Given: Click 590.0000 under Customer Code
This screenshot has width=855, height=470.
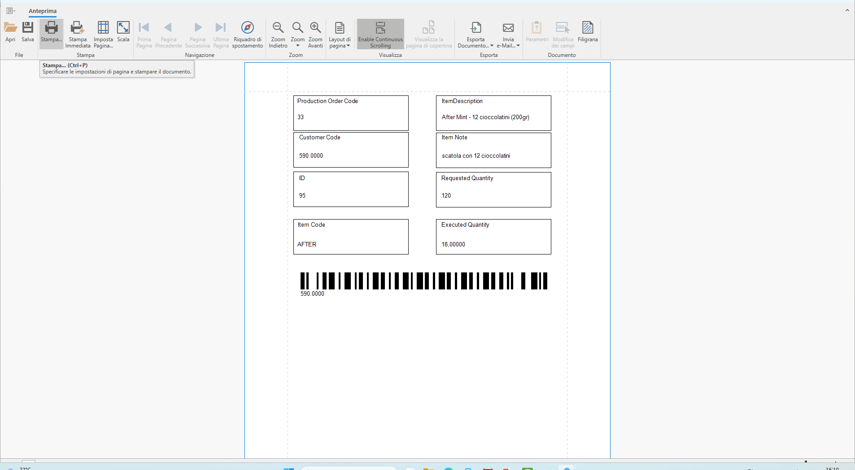Looking at the screenshot, I should 311,156.
